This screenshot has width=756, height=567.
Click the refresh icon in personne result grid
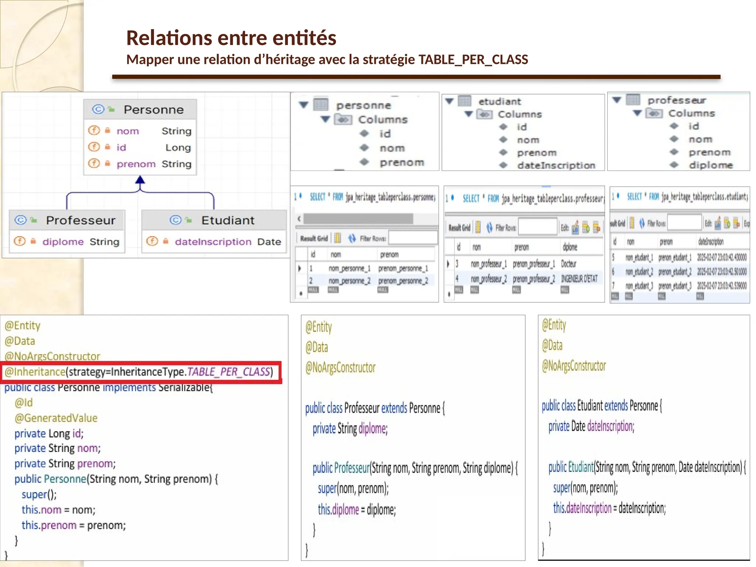point(352,238)
